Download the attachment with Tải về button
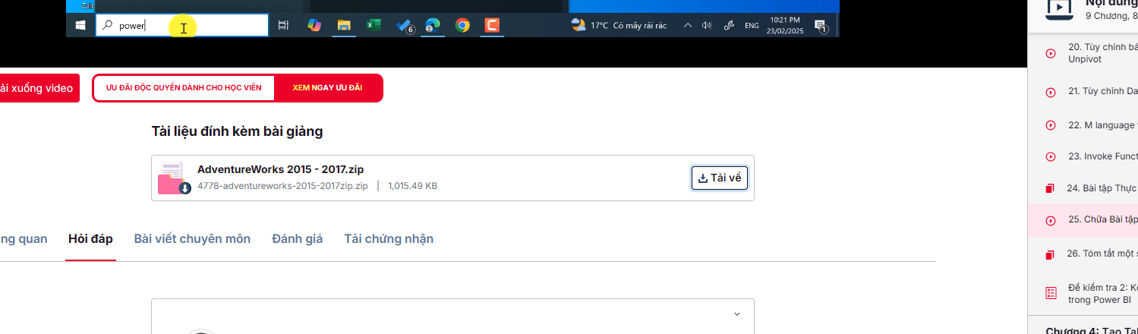This screenshot has width=1138, height=334. point(720,178)
